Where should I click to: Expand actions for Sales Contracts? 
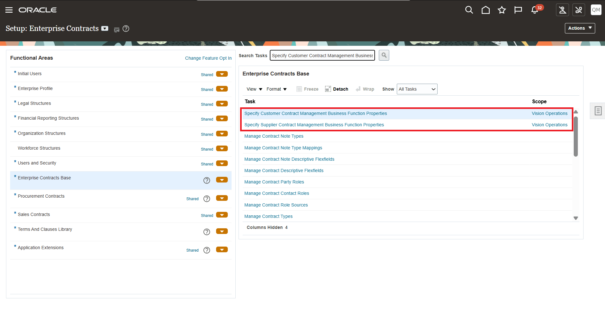222,215
